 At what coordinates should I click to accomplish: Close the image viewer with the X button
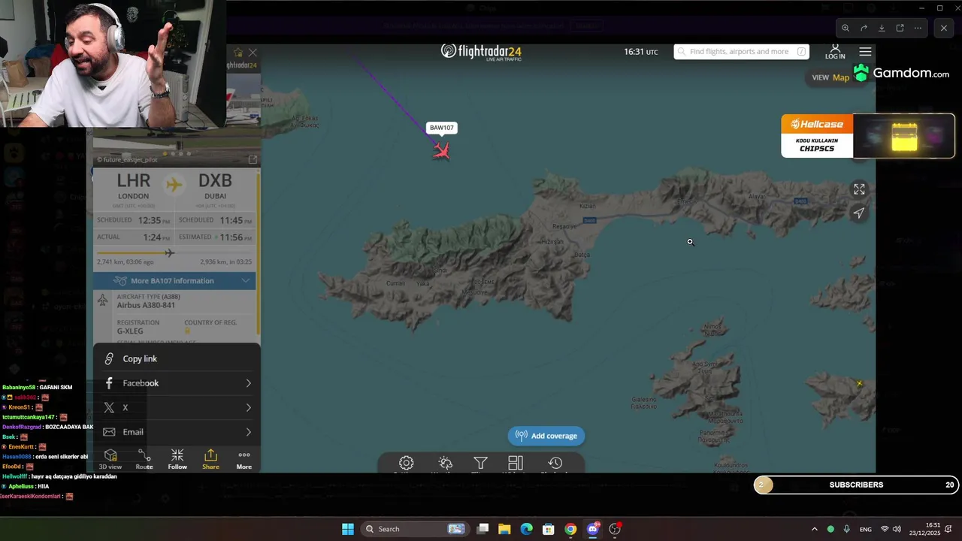coord(944,28)
